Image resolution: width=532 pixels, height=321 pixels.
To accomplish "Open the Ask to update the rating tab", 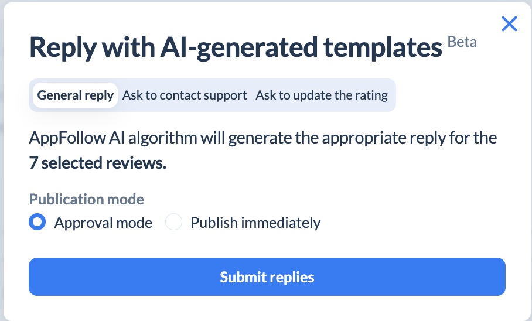I will pos(322,95).
